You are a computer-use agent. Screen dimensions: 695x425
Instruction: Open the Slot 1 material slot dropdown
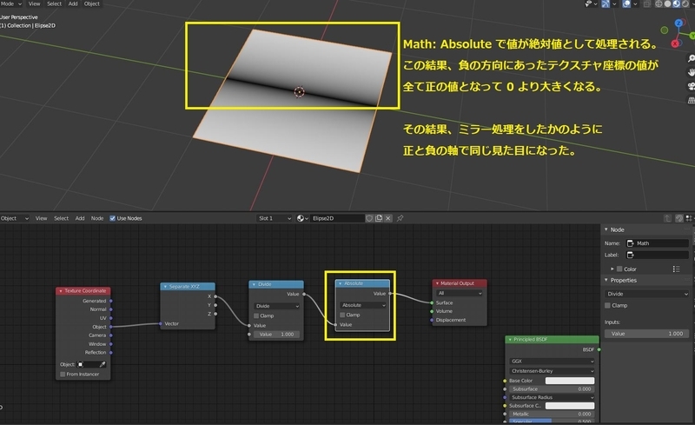coord(275,218)
